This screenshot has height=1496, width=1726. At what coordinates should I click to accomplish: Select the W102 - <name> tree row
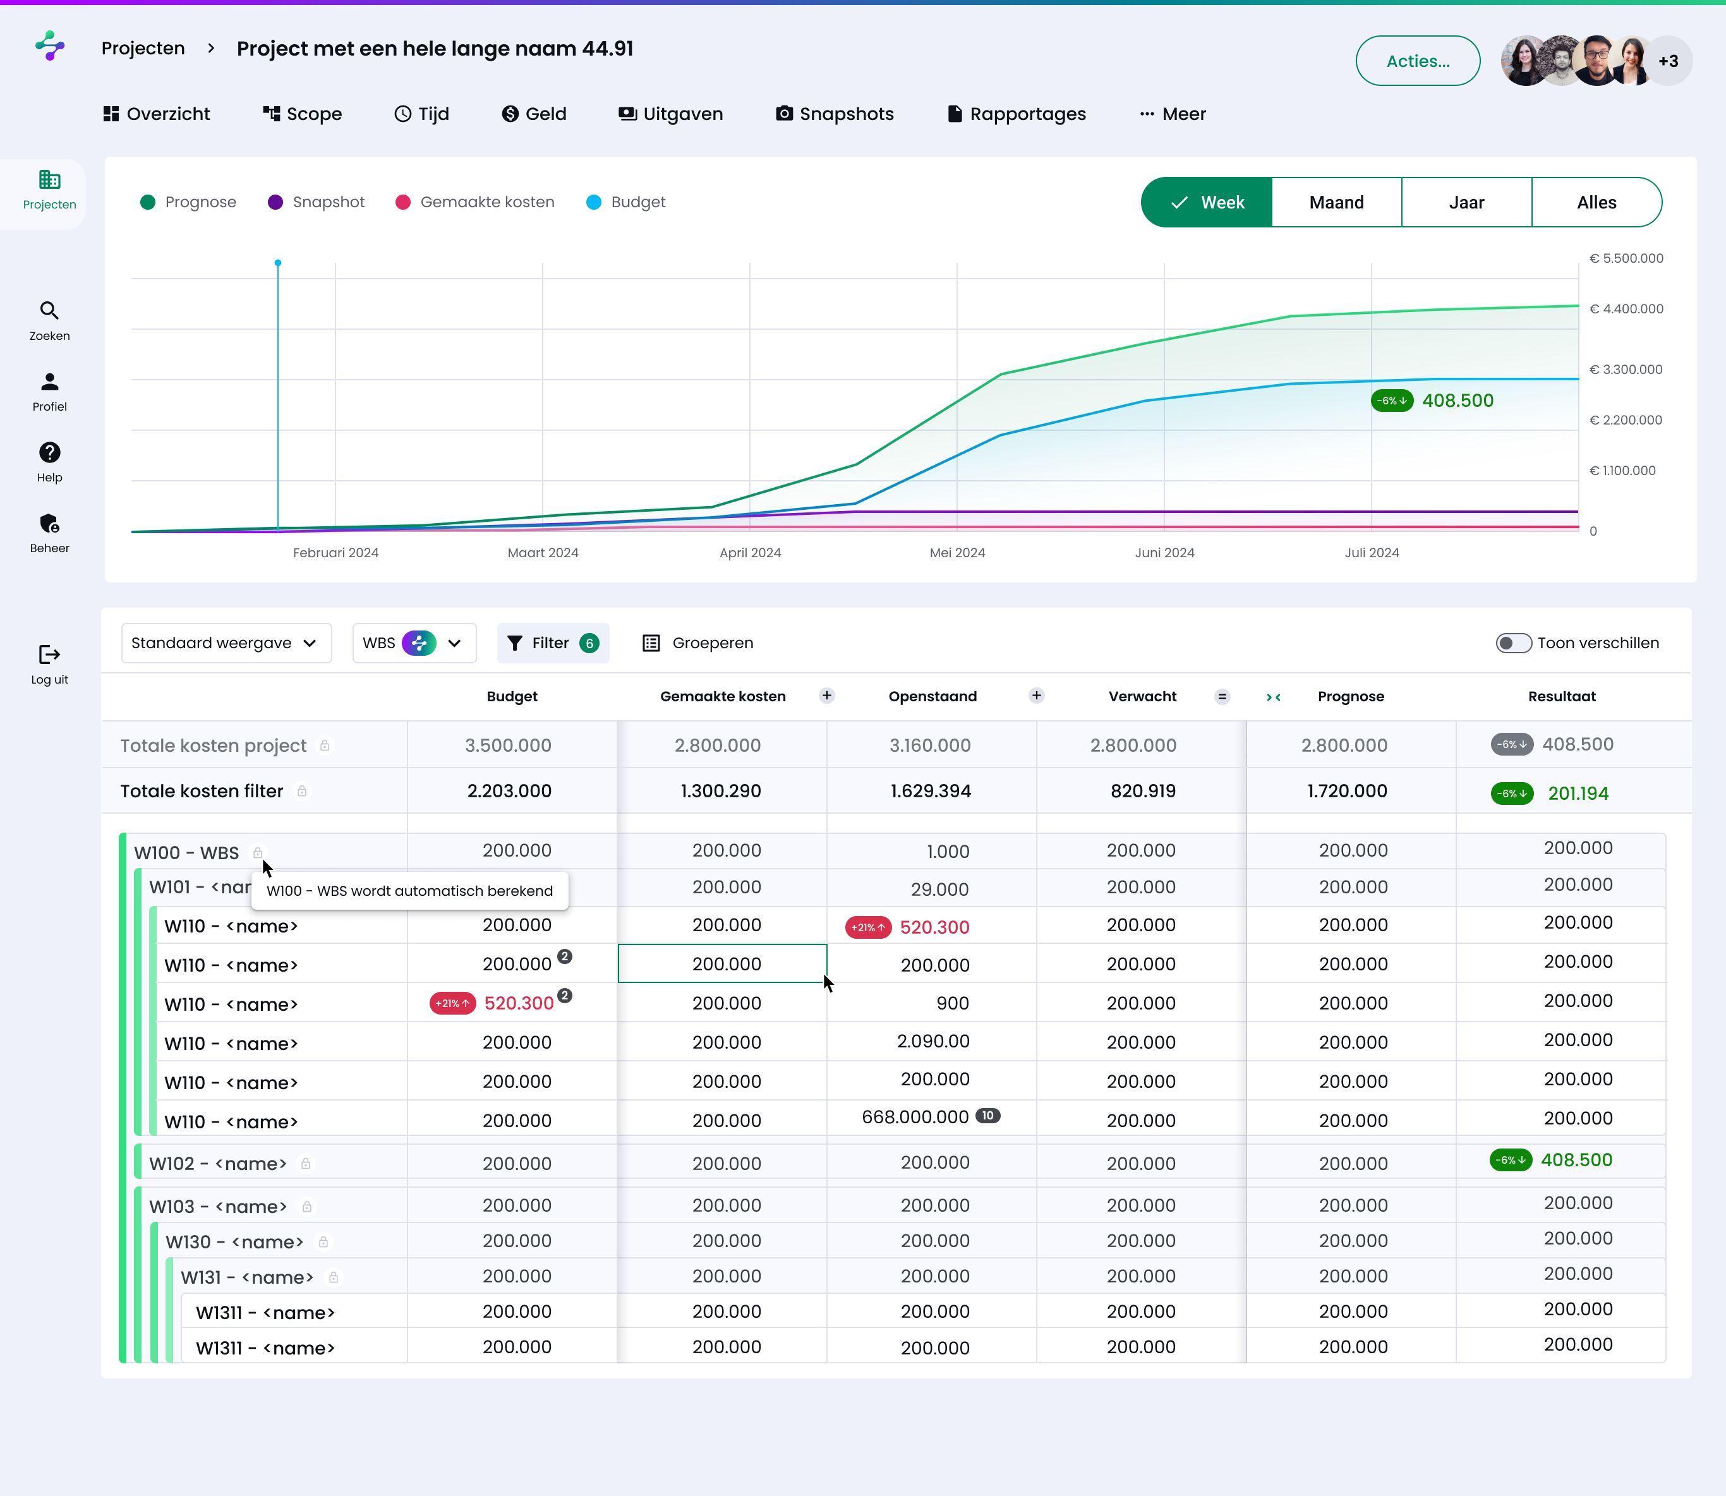point(218,1163)
